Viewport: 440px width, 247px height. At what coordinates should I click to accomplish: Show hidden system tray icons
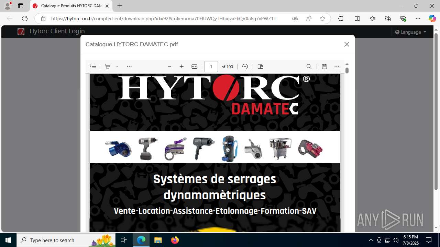click(x=371, y=240)
